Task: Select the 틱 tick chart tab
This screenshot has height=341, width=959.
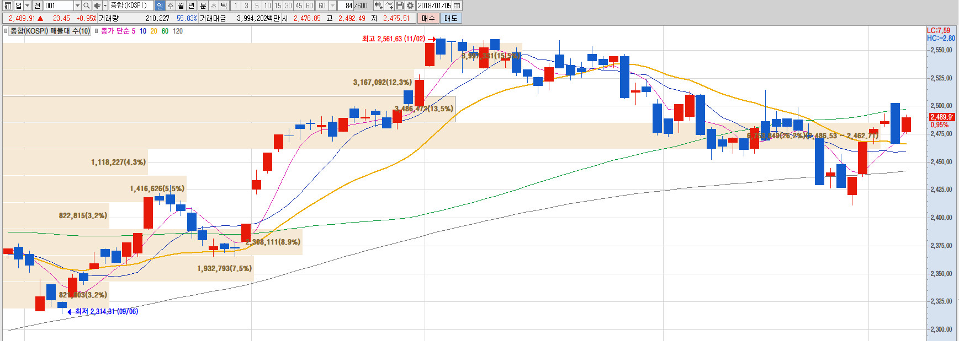Action: point(224,6)
